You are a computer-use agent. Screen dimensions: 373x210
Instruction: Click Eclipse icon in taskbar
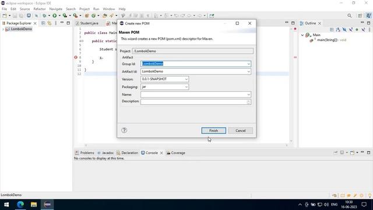(47, 205)
